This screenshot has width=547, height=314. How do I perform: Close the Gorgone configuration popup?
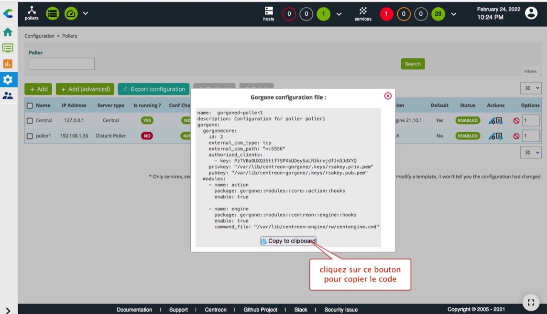click(388, 96)
